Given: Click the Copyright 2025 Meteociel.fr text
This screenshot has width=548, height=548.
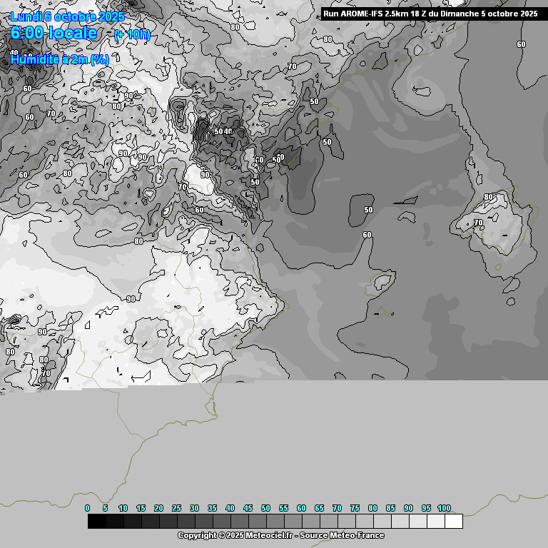Looking at the screenshot, I should [x=280, y=535].
